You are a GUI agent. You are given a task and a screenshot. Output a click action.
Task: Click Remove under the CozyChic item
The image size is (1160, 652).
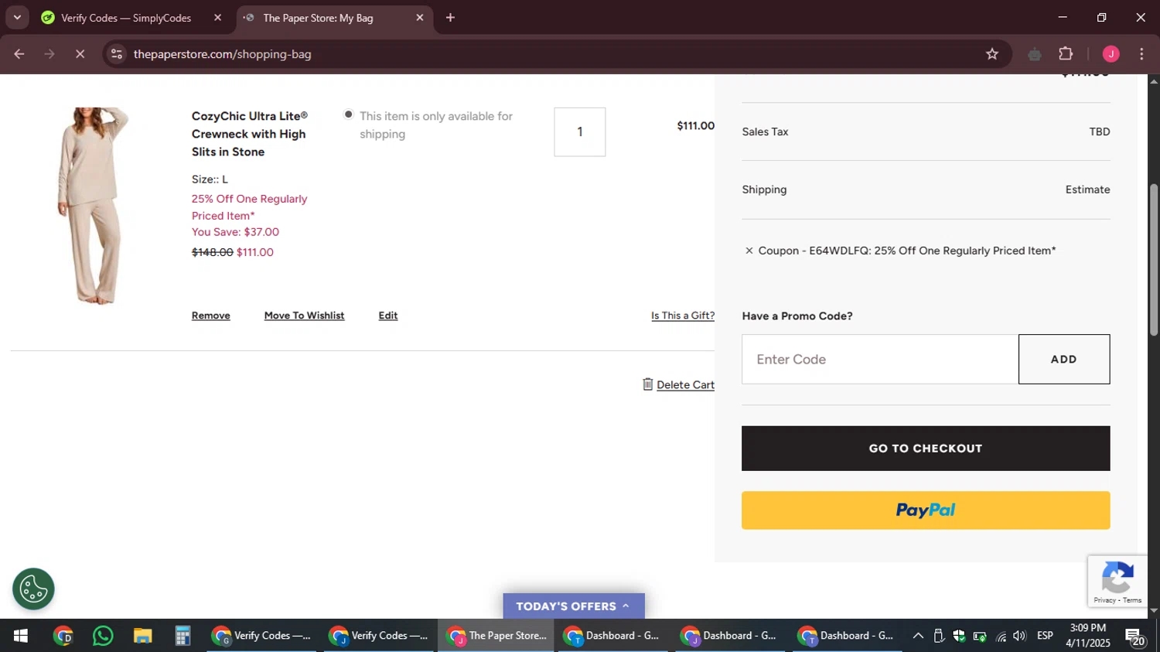click(211, 316)
